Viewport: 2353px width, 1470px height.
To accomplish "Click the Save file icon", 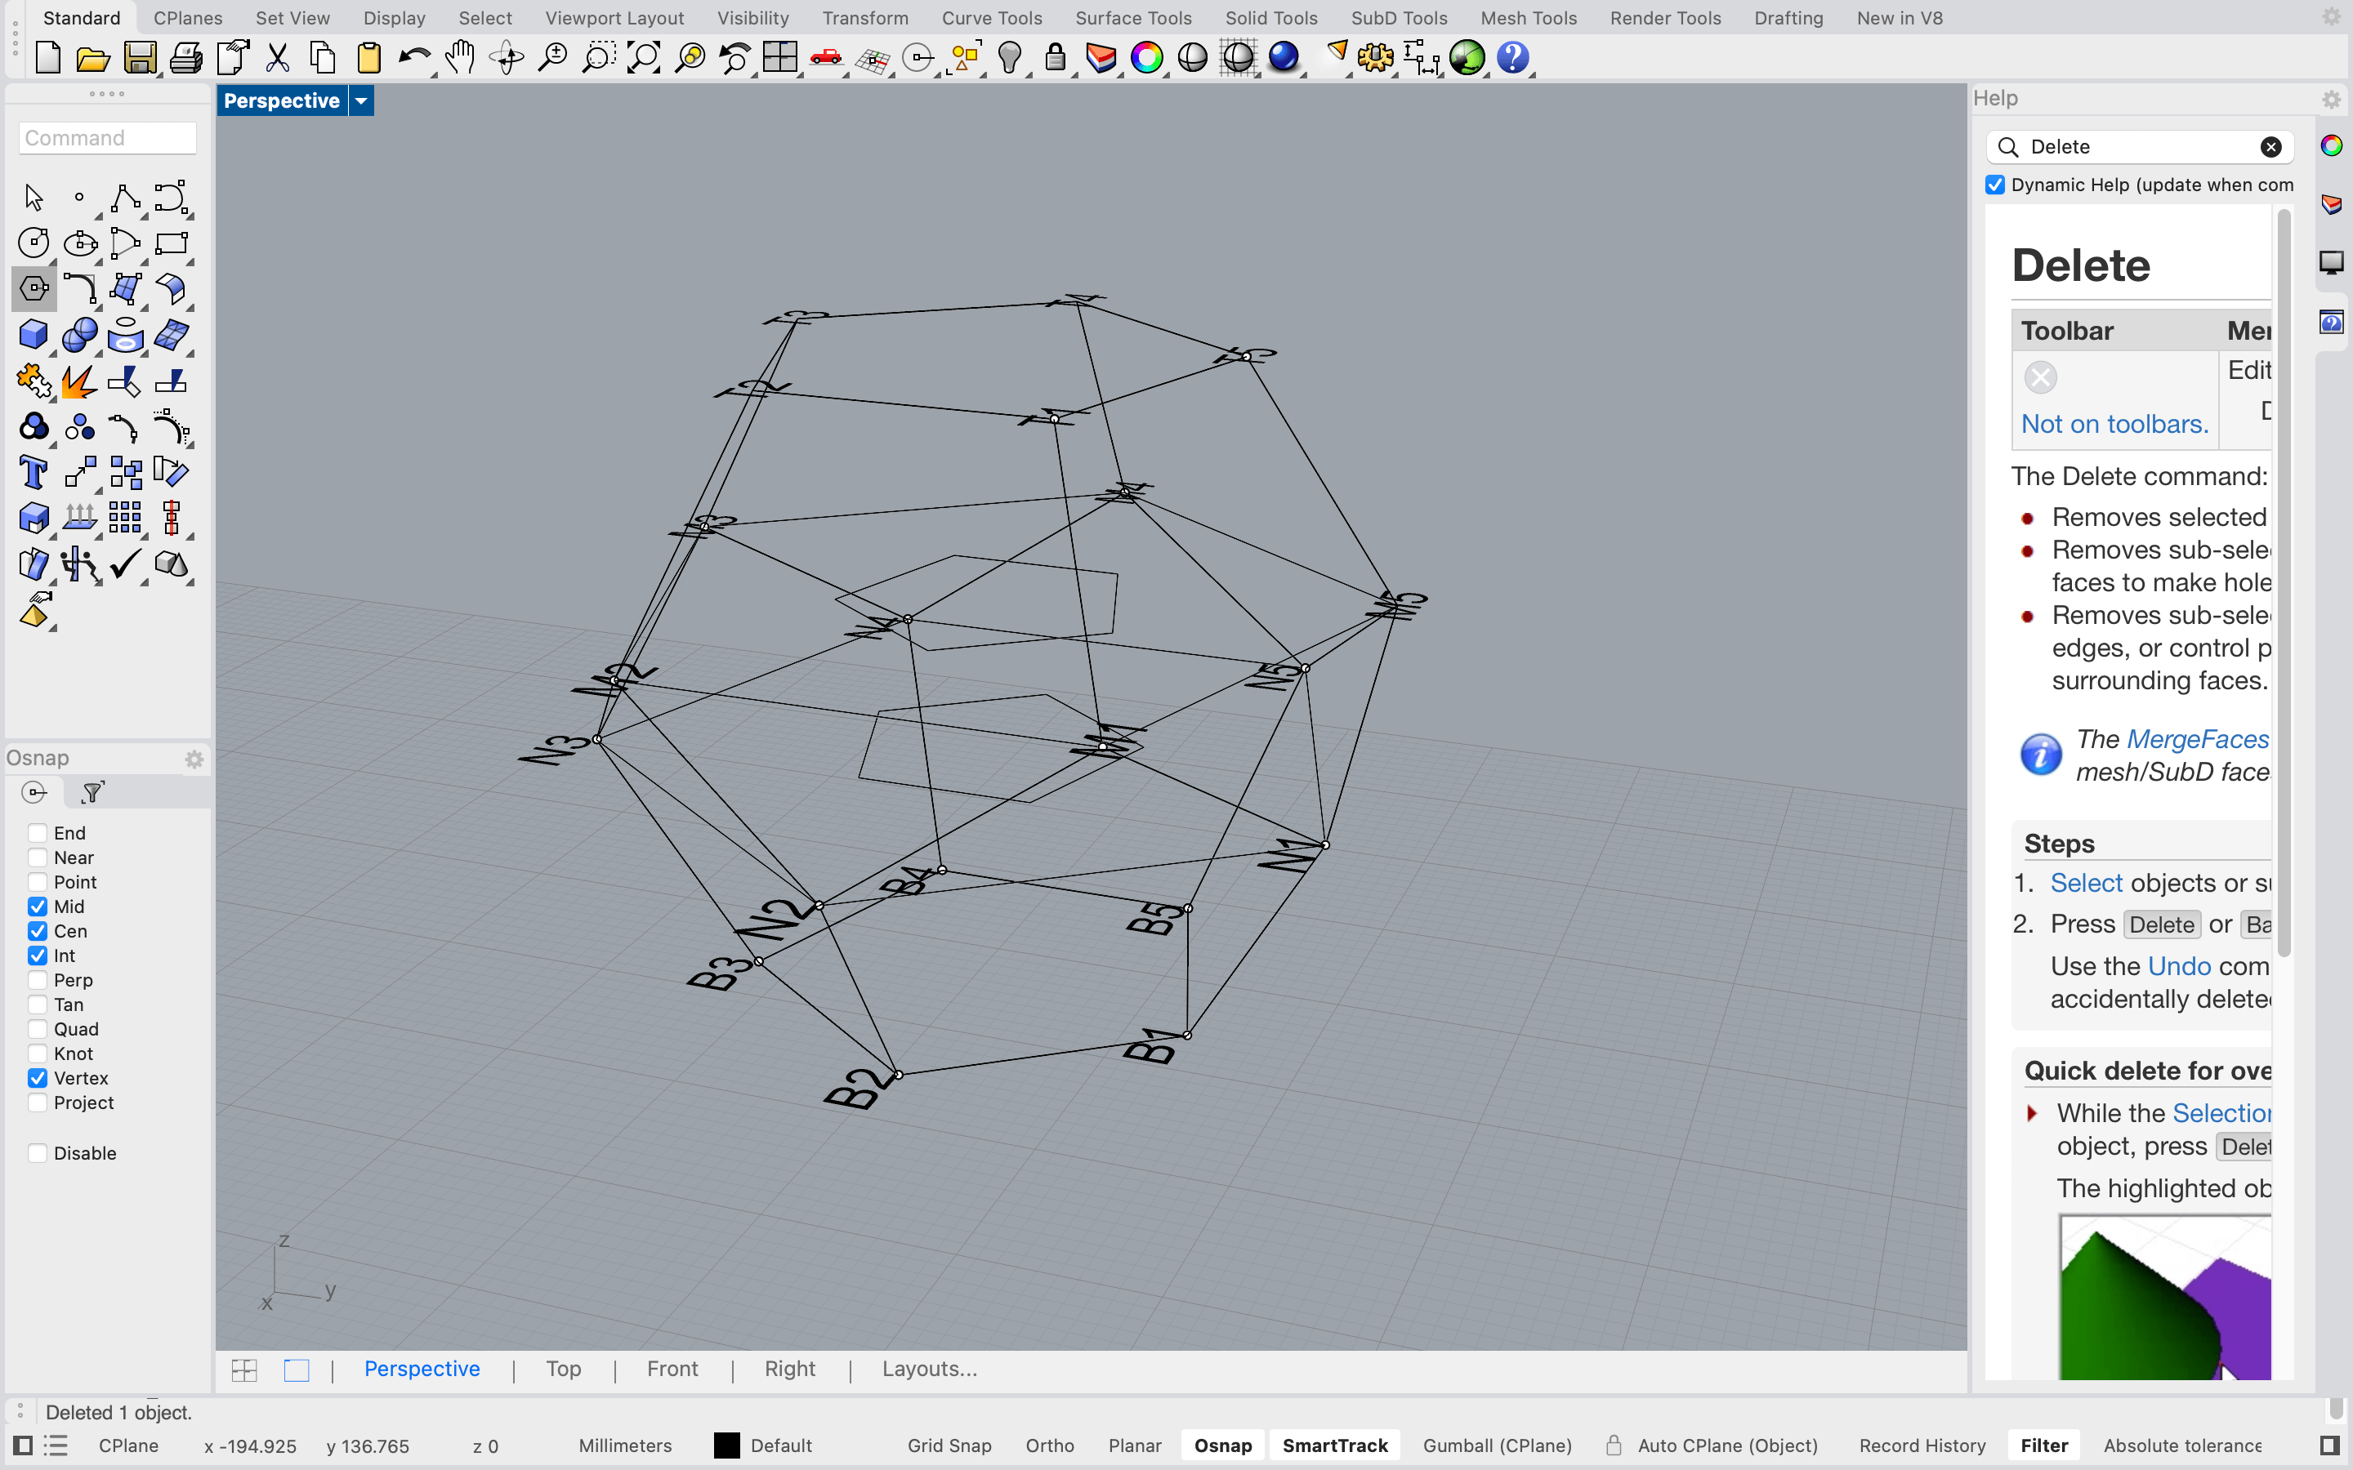I will [x=139, y=58].
